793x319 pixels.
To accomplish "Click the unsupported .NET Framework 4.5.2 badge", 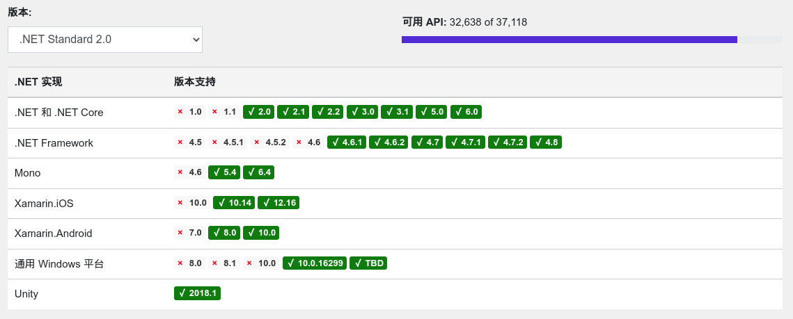I will click(270, 142).
